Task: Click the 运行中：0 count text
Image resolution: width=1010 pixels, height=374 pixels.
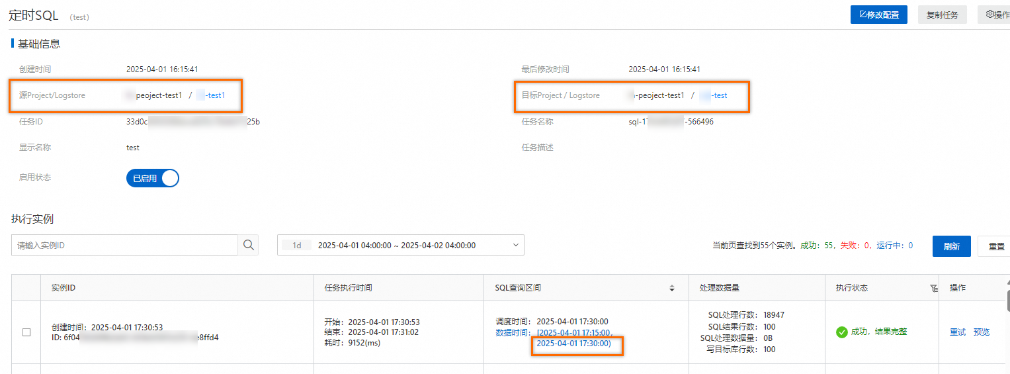Action: [x=895, y=246]
